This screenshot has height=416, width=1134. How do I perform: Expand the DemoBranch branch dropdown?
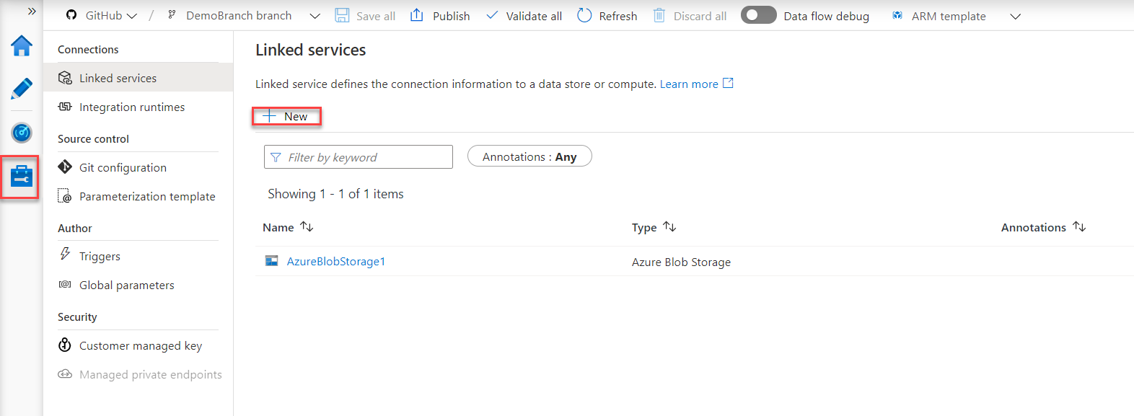tap(315, 16)
